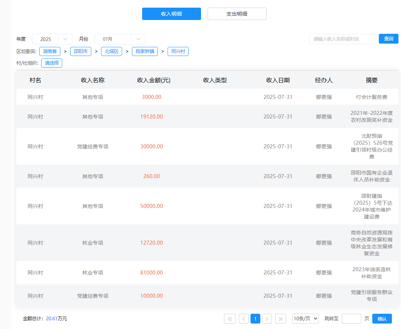This screenshot has width=401, height=329.
Task: Select 湖南省 in the region breadcrumb
Action: (x=50, y=52)
